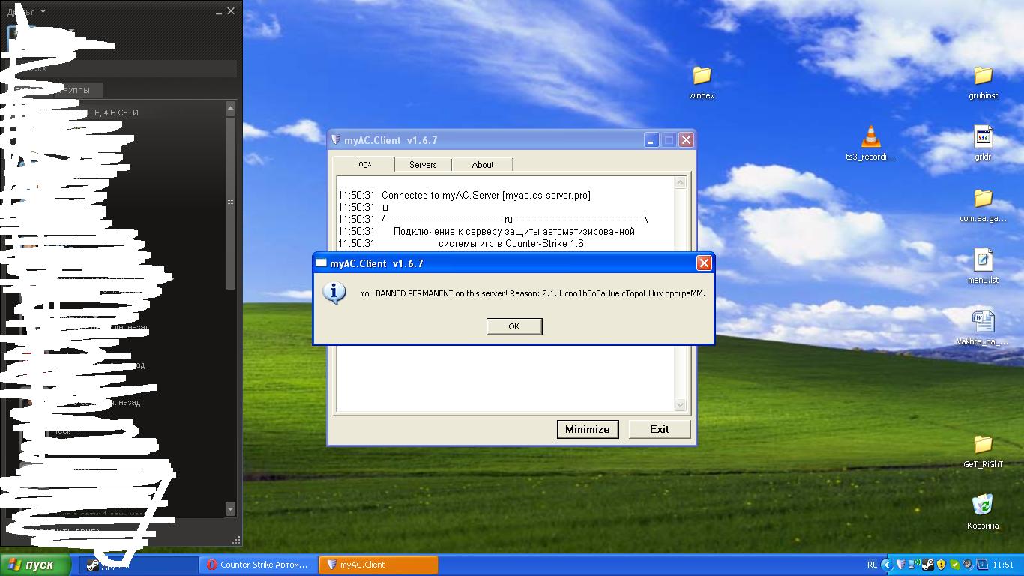Viewport: 1024px width, 576px height.
Task: Click the webcam tray icon
Action: tap(967, 565)
